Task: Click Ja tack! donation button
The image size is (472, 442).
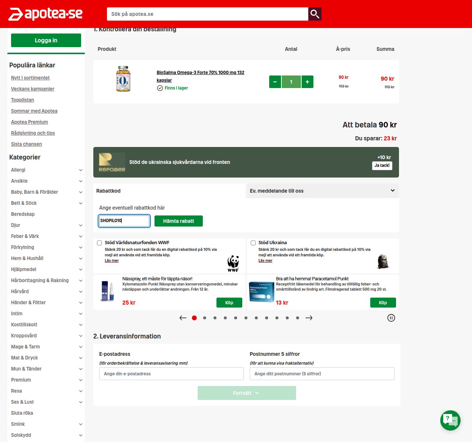Action: coord(382,166)
